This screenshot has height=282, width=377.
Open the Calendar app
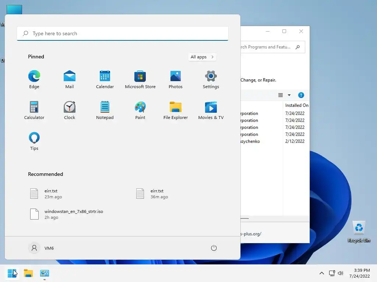pyautogui.click(x=105, y=80)
